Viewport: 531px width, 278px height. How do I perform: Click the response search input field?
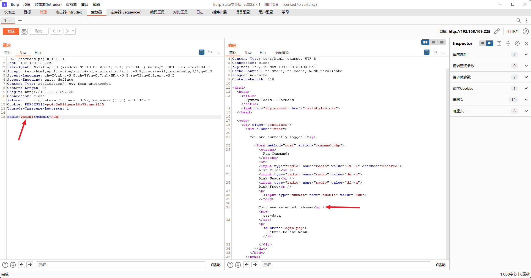346,265
